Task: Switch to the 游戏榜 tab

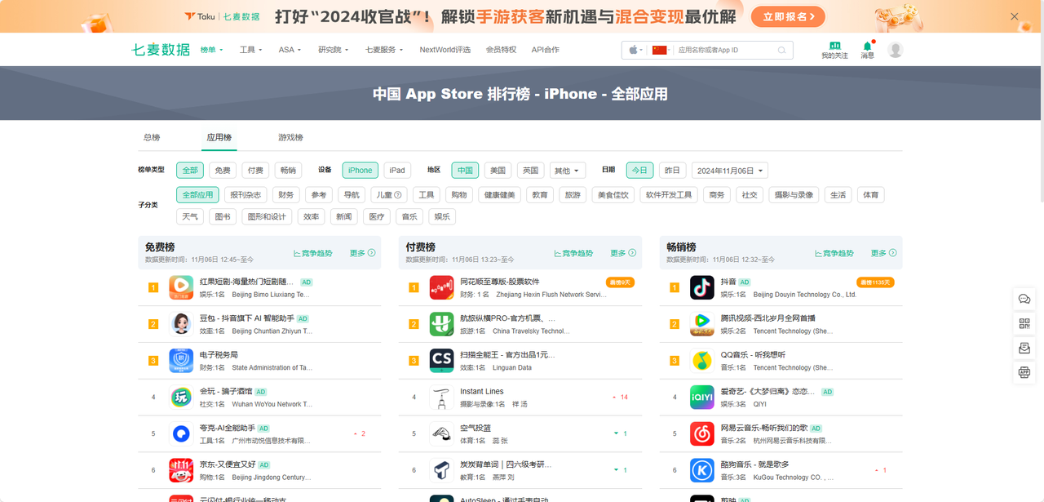Action: pos(290,138)
